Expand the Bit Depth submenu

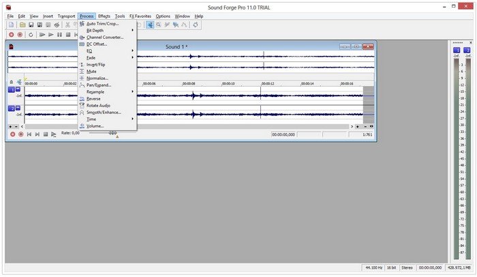[108, 31]
